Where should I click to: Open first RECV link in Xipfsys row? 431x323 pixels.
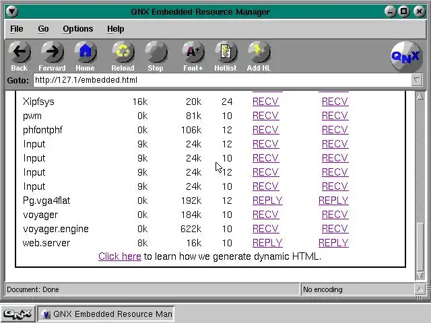(x=265, y=102)
